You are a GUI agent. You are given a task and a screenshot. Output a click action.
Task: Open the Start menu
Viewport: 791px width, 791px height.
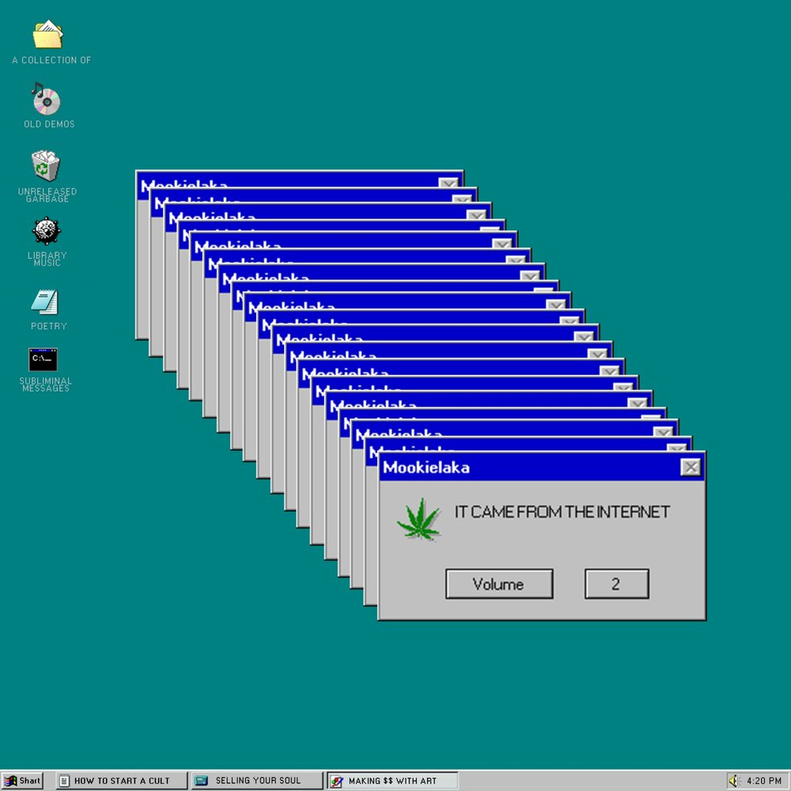pyautogui.click(x=22, y=781)
